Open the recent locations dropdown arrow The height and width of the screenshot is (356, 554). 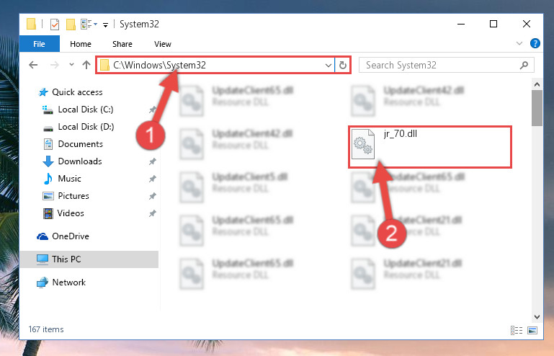click(x=72, y=65)
